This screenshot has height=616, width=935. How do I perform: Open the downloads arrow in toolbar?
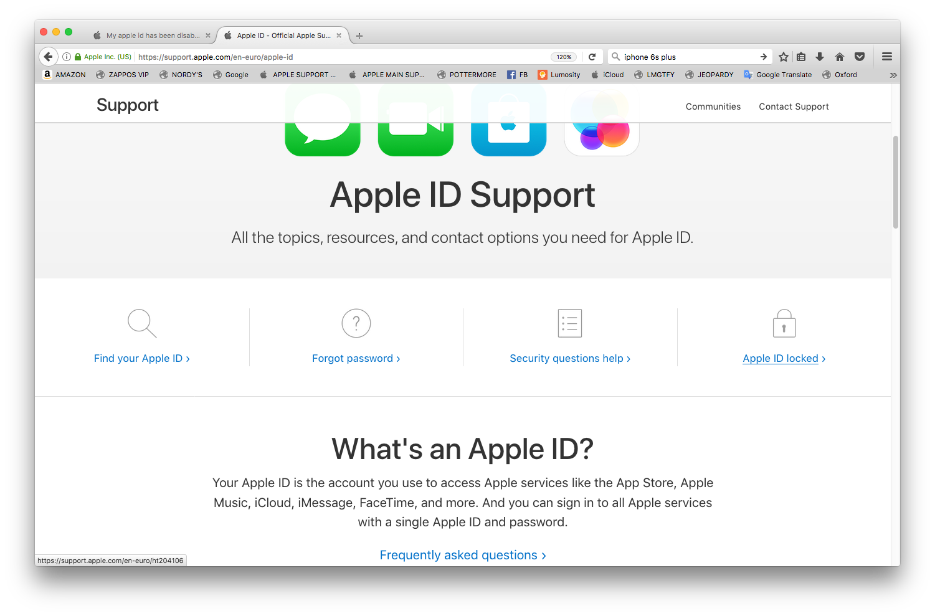point(820,57)
